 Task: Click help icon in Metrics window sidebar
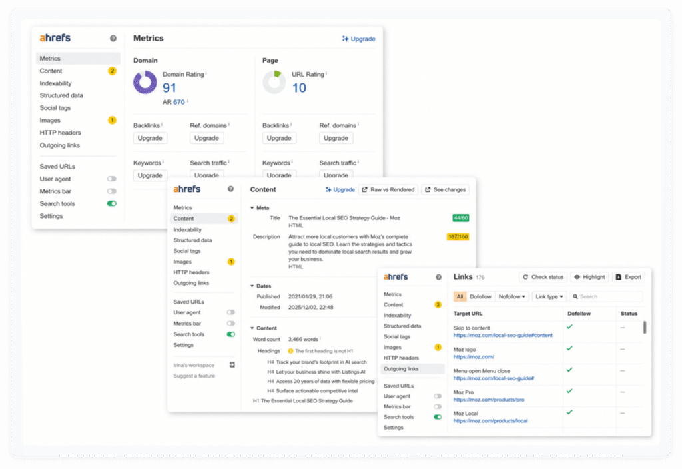point(113,38)
